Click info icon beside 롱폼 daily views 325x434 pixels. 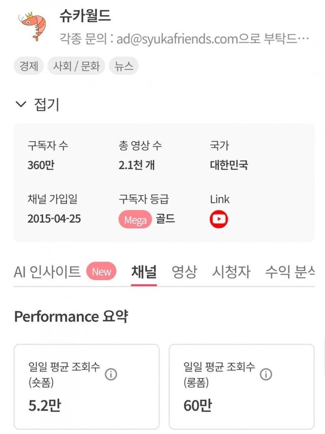tap(266, 375)
